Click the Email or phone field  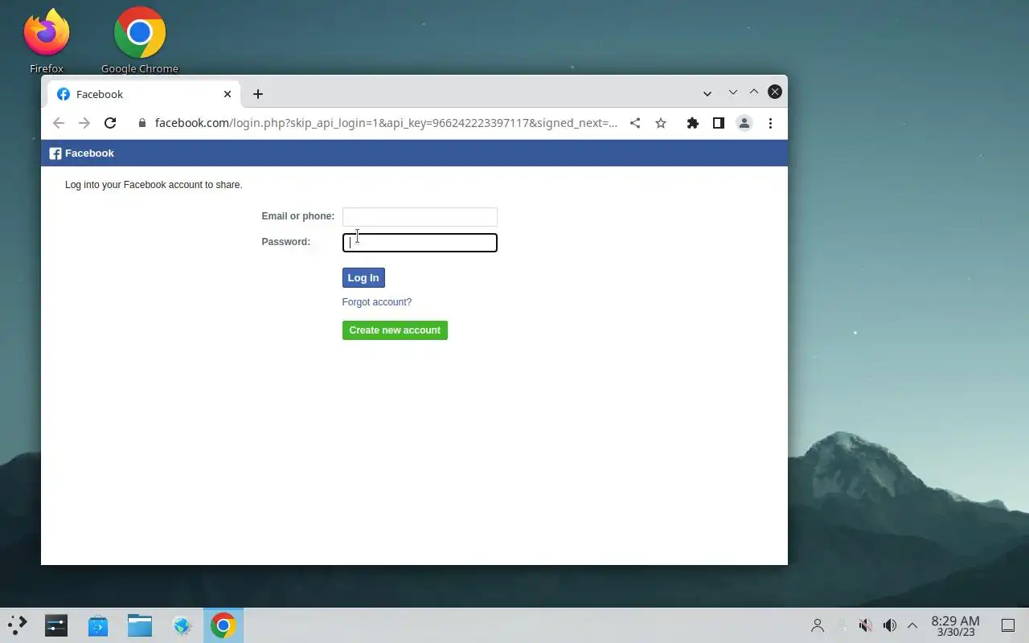[420, 216]
